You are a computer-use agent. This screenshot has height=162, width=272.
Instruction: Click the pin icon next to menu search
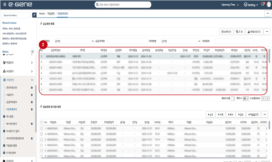point(34,15)
